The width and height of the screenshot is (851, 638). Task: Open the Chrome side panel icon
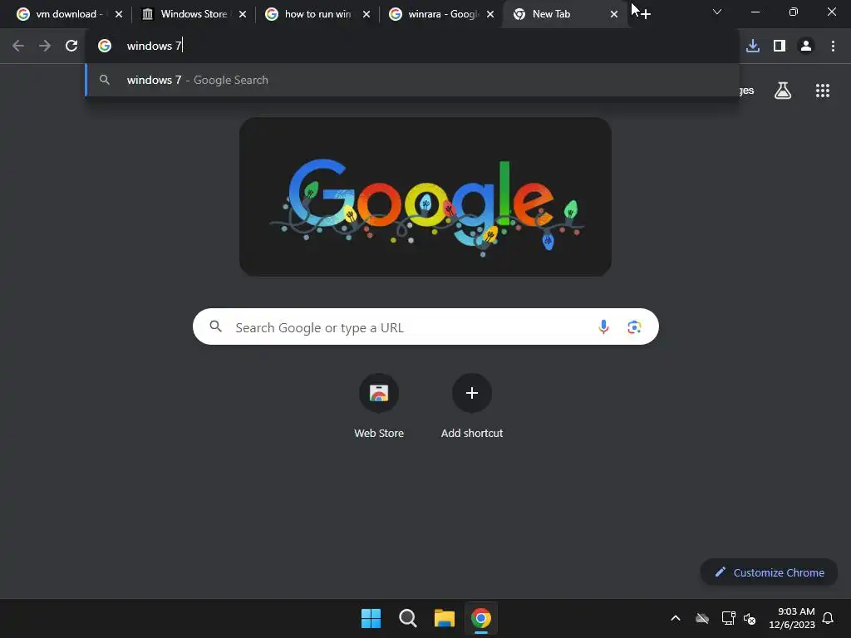click(x=780, y=46)
